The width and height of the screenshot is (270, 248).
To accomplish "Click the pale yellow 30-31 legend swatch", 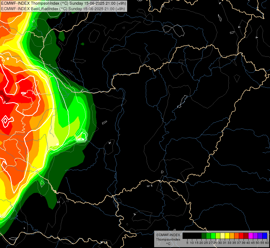I will tap(223, 236).
